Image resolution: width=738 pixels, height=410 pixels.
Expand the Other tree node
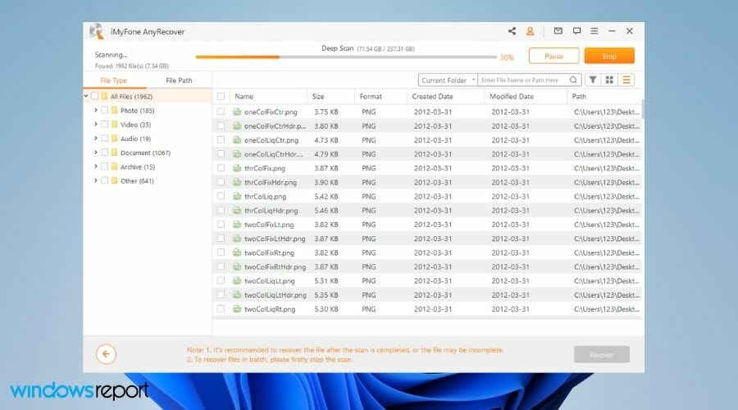[x=96, y=180]
